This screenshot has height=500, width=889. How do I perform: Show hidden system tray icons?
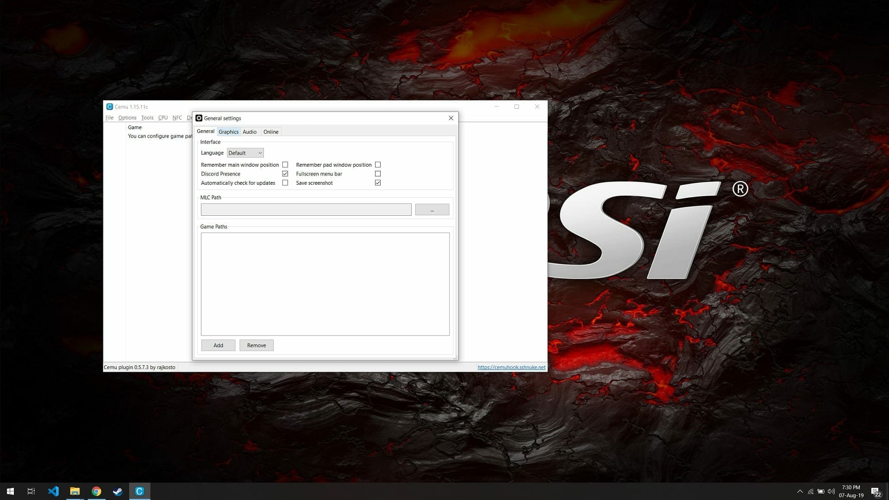coord(800,491)
